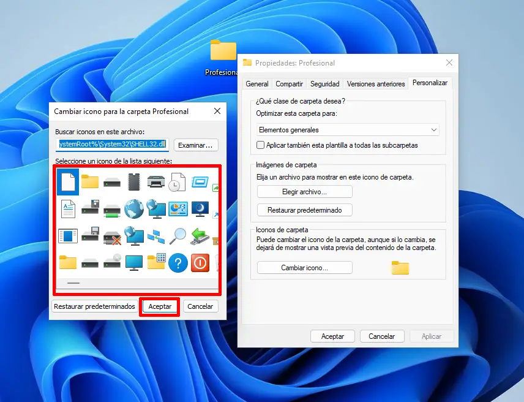Click the icon file path field
This screenshot has height=402, width=524.
coord(112,145)
